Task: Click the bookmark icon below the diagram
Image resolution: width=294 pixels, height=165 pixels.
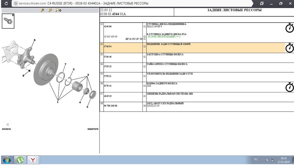Action: pos(8,125)
